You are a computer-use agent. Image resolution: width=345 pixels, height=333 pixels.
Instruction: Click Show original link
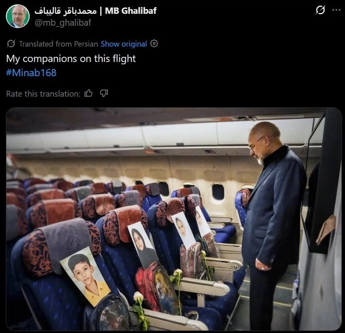[124, 44]
